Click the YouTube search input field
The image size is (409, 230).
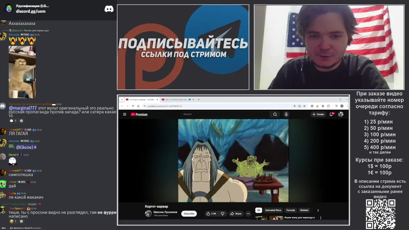coord(225,114)
